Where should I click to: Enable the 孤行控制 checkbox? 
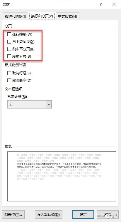pyautogui.click(x=9, y=34)
